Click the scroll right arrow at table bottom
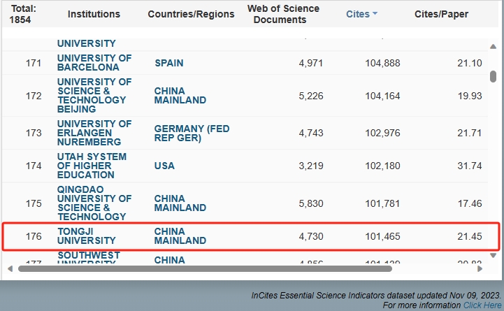 [484, 268]
